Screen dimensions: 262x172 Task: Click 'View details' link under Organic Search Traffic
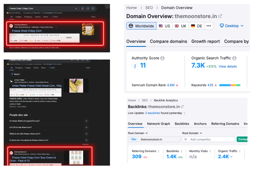228,66
